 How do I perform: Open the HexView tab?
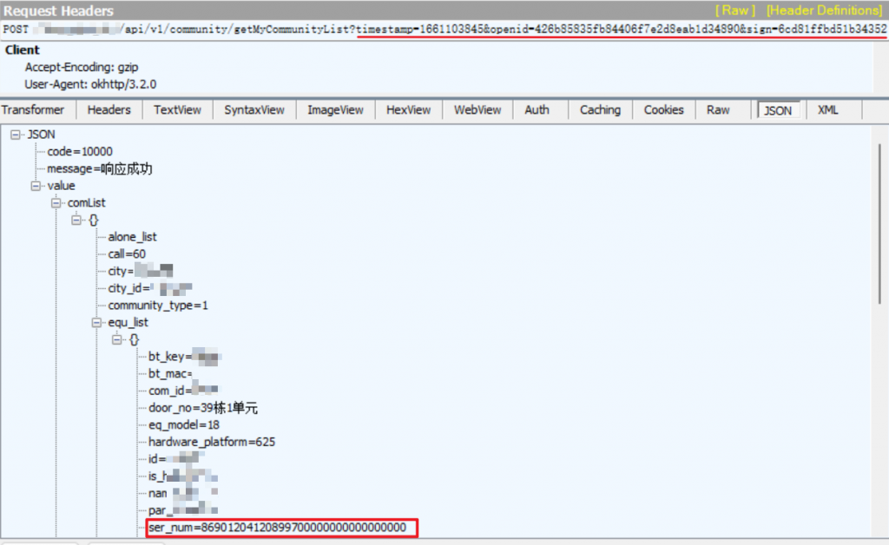pos(408,110)
